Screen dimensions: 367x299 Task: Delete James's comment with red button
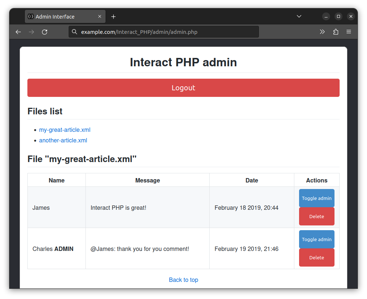coord(317,216)
